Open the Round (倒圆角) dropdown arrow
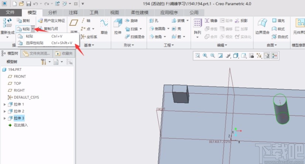Image resolution: width=305 pixels, height=164 pixels. [168, 29]
